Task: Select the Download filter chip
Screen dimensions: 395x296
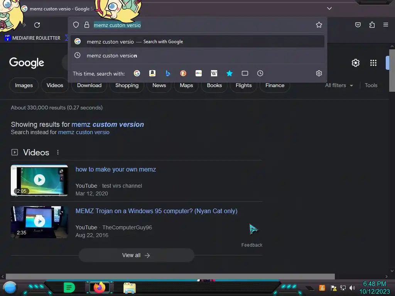Action: coord(89,85)
